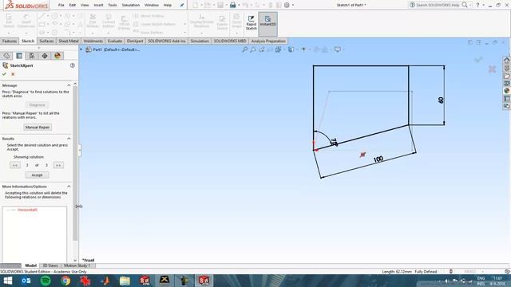Open the View Settings dropdown arrow
This screenshot has height=287, width=511.
(x=343, y=49)
